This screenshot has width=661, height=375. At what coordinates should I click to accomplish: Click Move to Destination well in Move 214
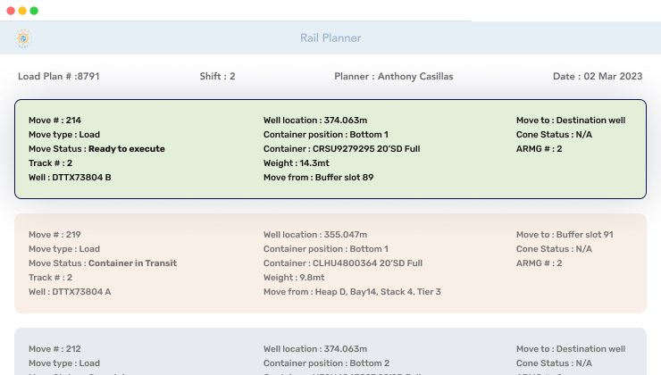click(571, 121)
